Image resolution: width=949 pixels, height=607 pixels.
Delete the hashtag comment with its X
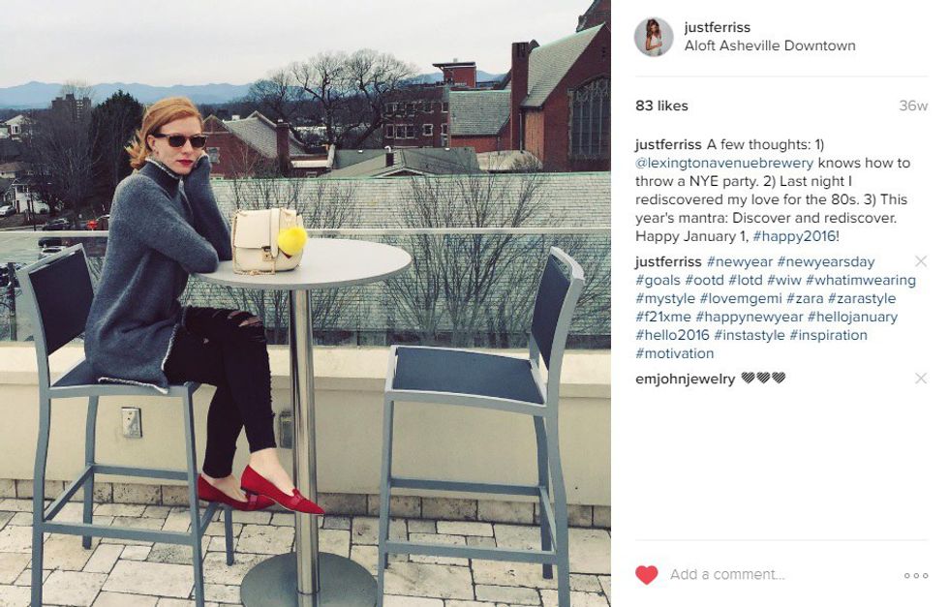click(921, 260)
